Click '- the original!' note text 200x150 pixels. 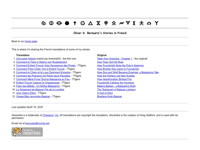140,59
